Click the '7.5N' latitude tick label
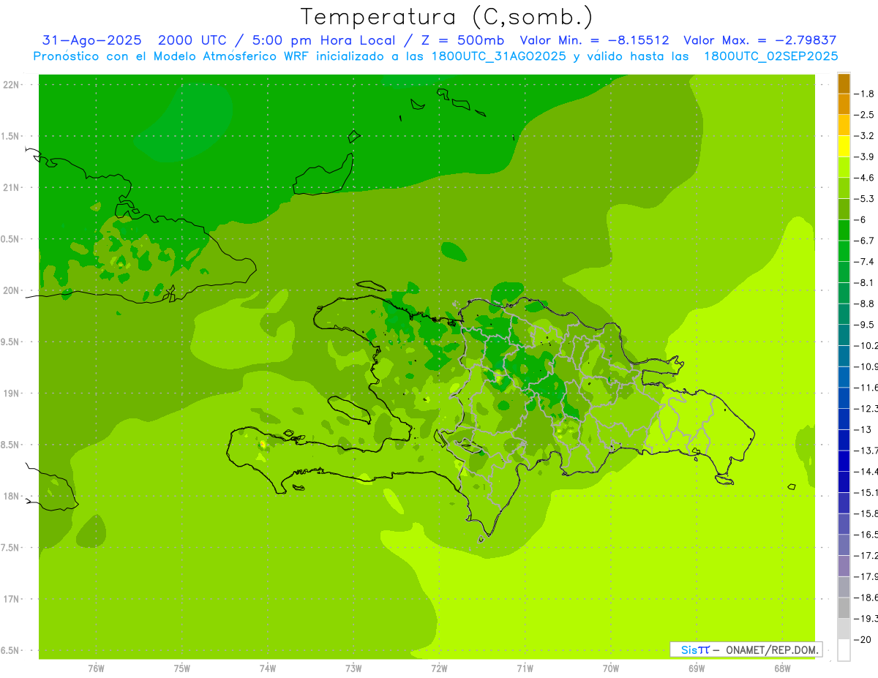878x678 pixels. coord(10,548)
